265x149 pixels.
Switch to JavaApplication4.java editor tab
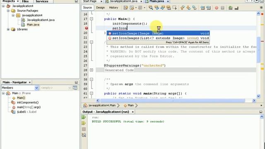pyautogui.click(x=123, y=1)
